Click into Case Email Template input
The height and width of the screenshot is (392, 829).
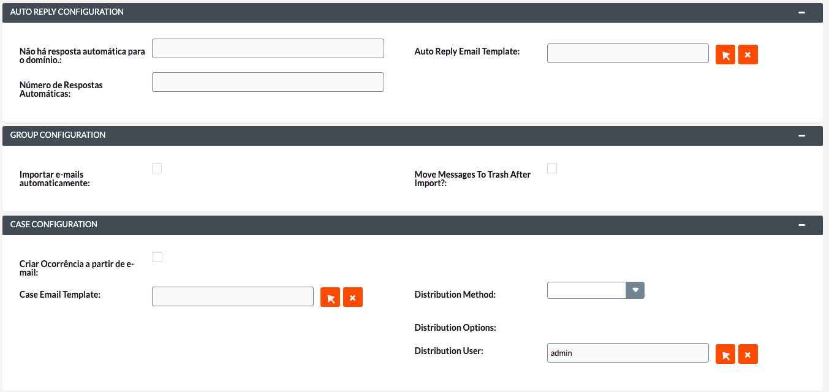coord(233,296)
